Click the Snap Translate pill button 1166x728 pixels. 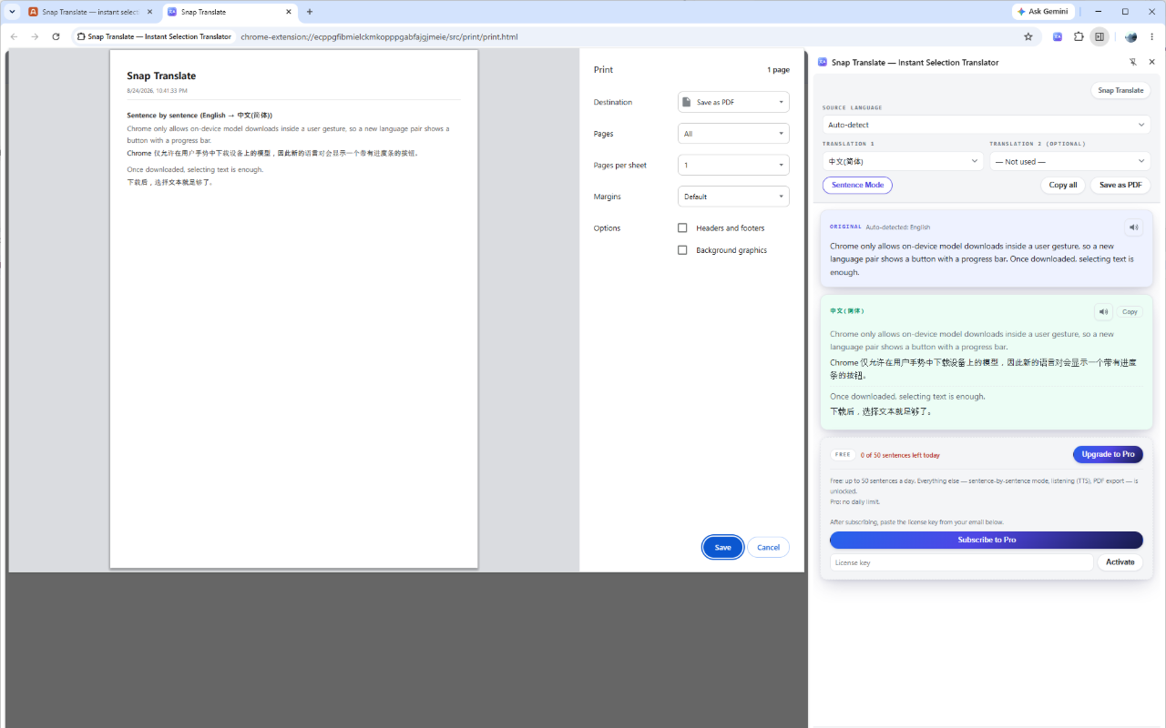tap(1120, 90)
